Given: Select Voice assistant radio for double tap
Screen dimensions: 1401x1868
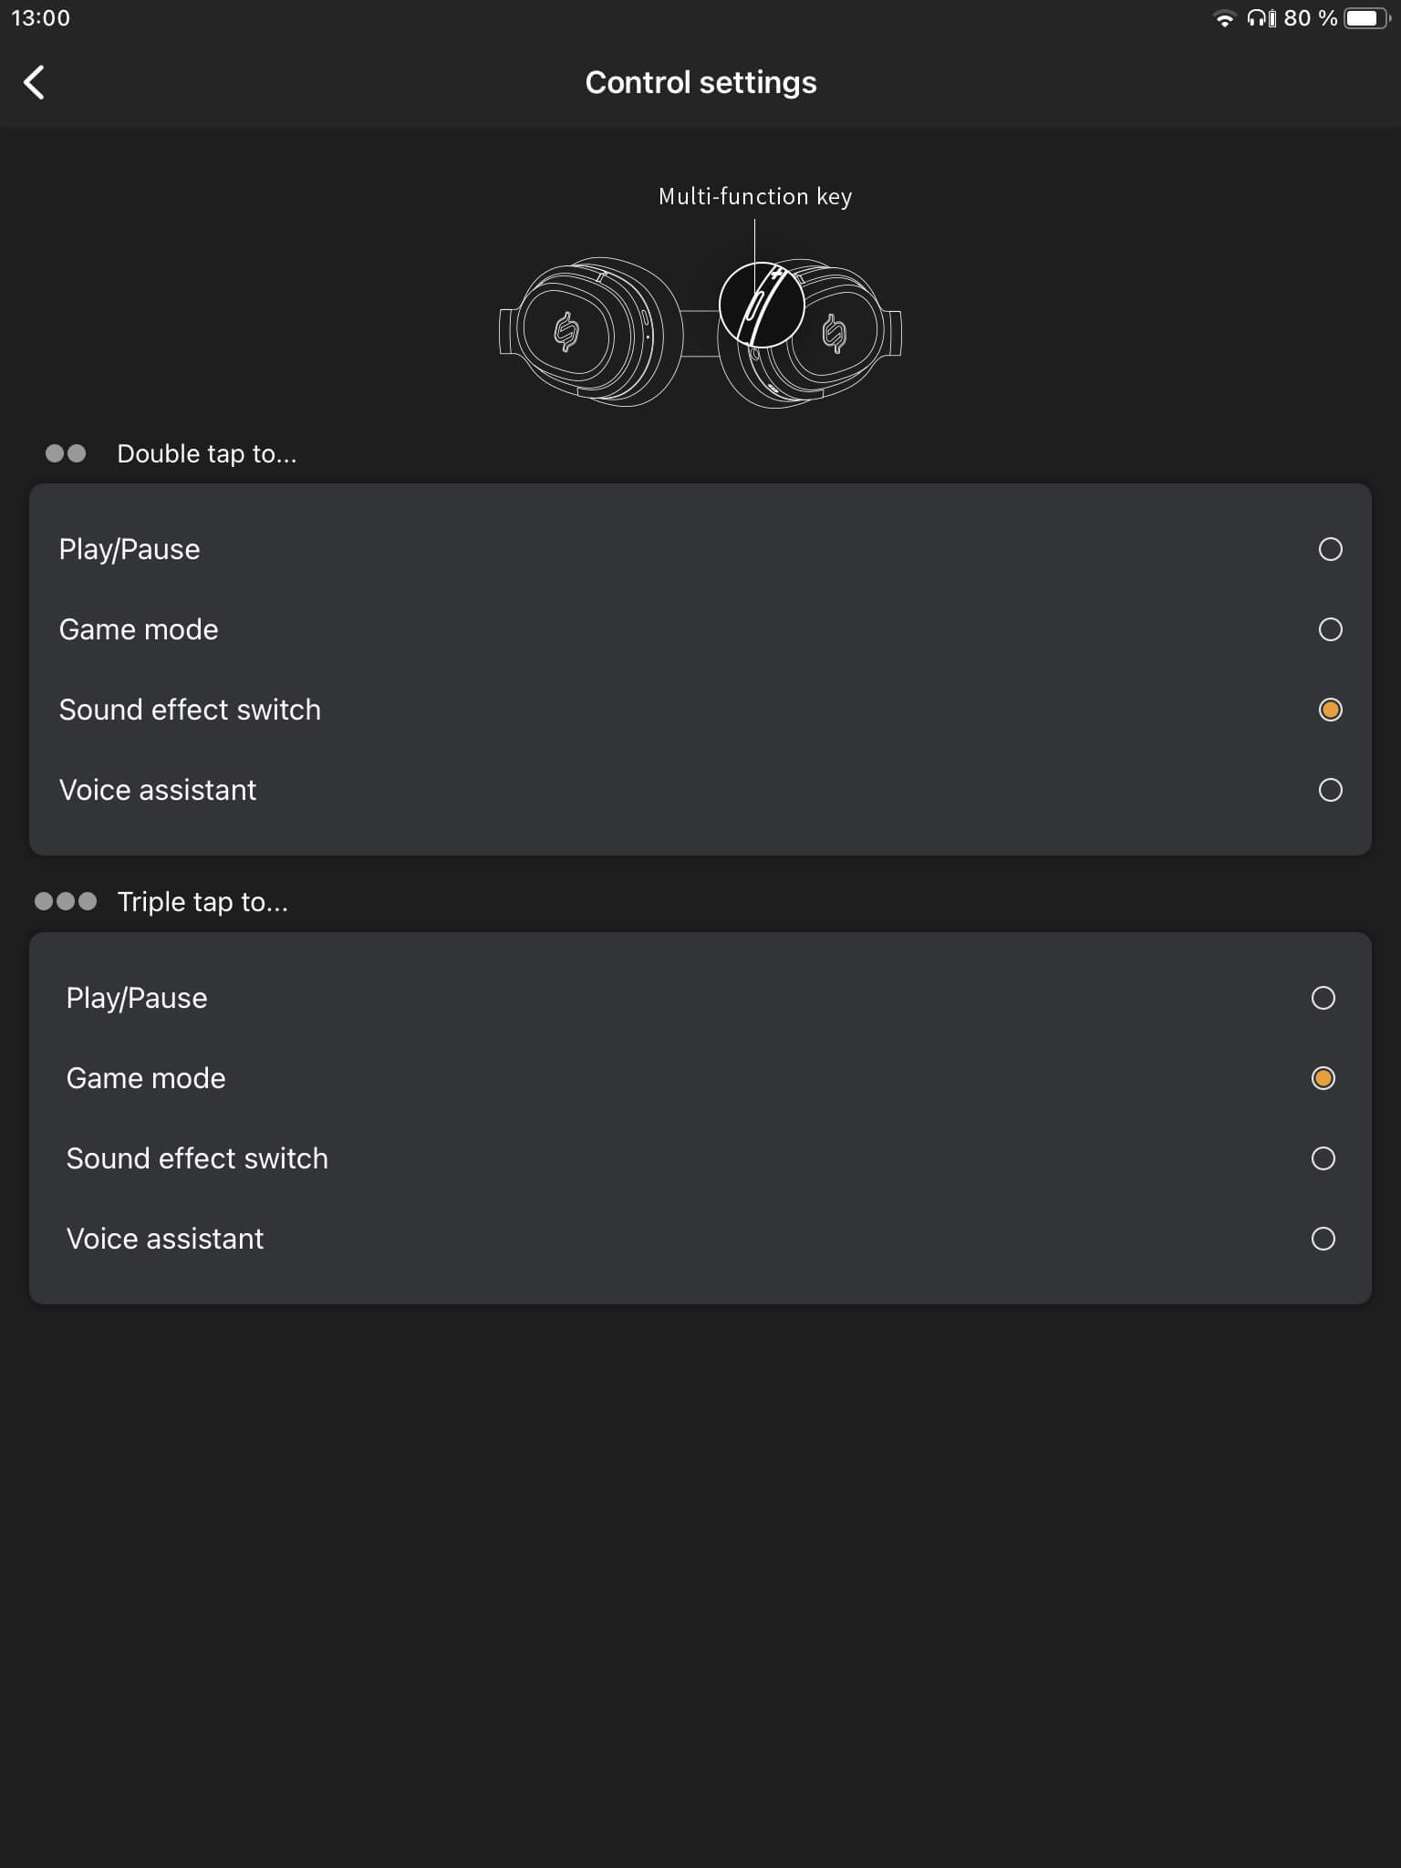Looking at the screenshot, I should pyautogui.click(x=1330, y=790).
